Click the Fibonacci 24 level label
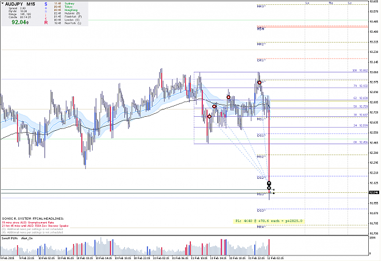This screenshot has height=261, width=381. (360, 125)
